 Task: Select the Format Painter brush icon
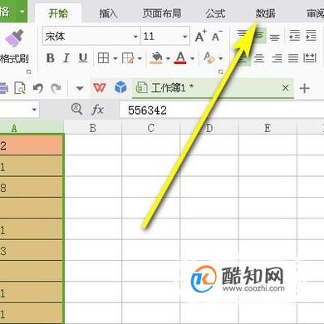[x=14, y=38]
